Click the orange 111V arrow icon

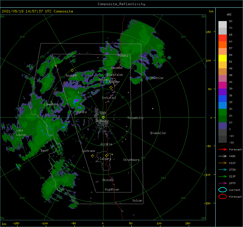pos(222,163)
